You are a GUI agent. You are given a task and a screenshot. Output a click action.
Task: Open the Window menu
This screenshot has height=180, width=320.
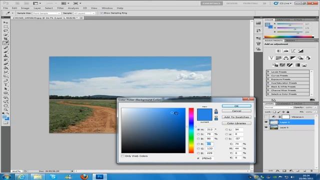pos(107,8)
